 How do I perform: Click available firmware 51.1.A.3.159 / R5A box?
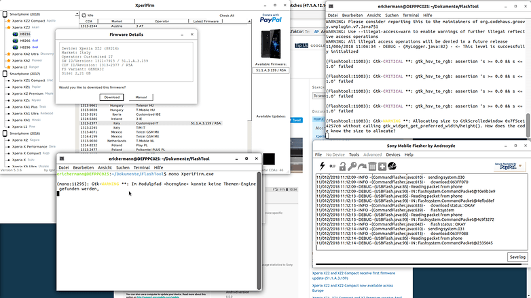270,70
